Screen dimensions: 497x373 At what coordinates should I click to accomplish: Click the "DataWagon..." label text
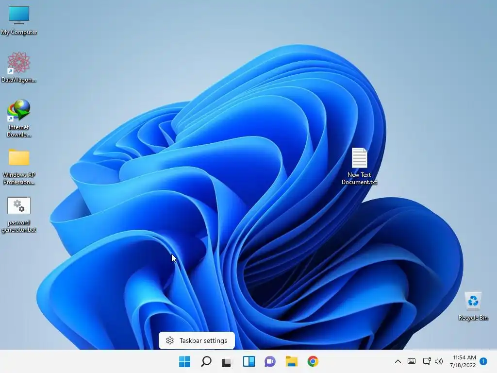click(x=19, y=80)
